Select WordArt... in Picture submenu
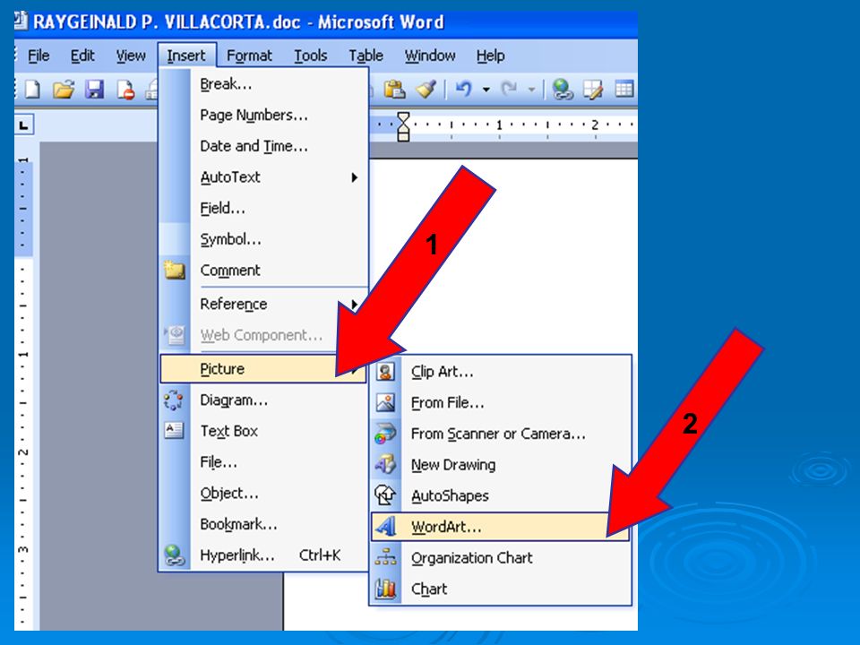860x645 pixels. [x=500, y=527]
